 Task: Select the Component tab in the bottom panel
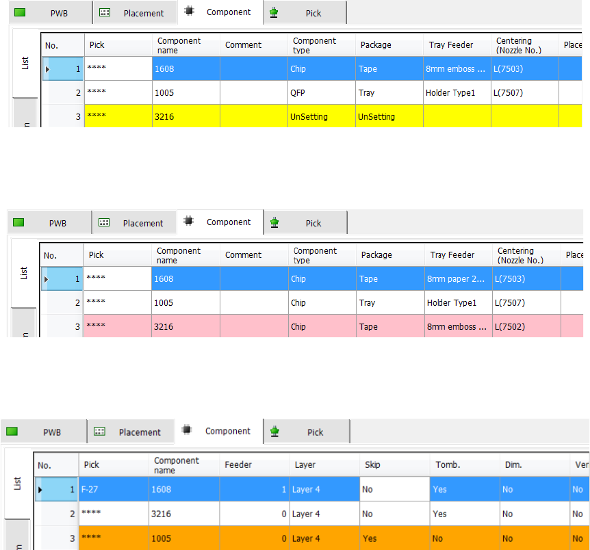220,431
